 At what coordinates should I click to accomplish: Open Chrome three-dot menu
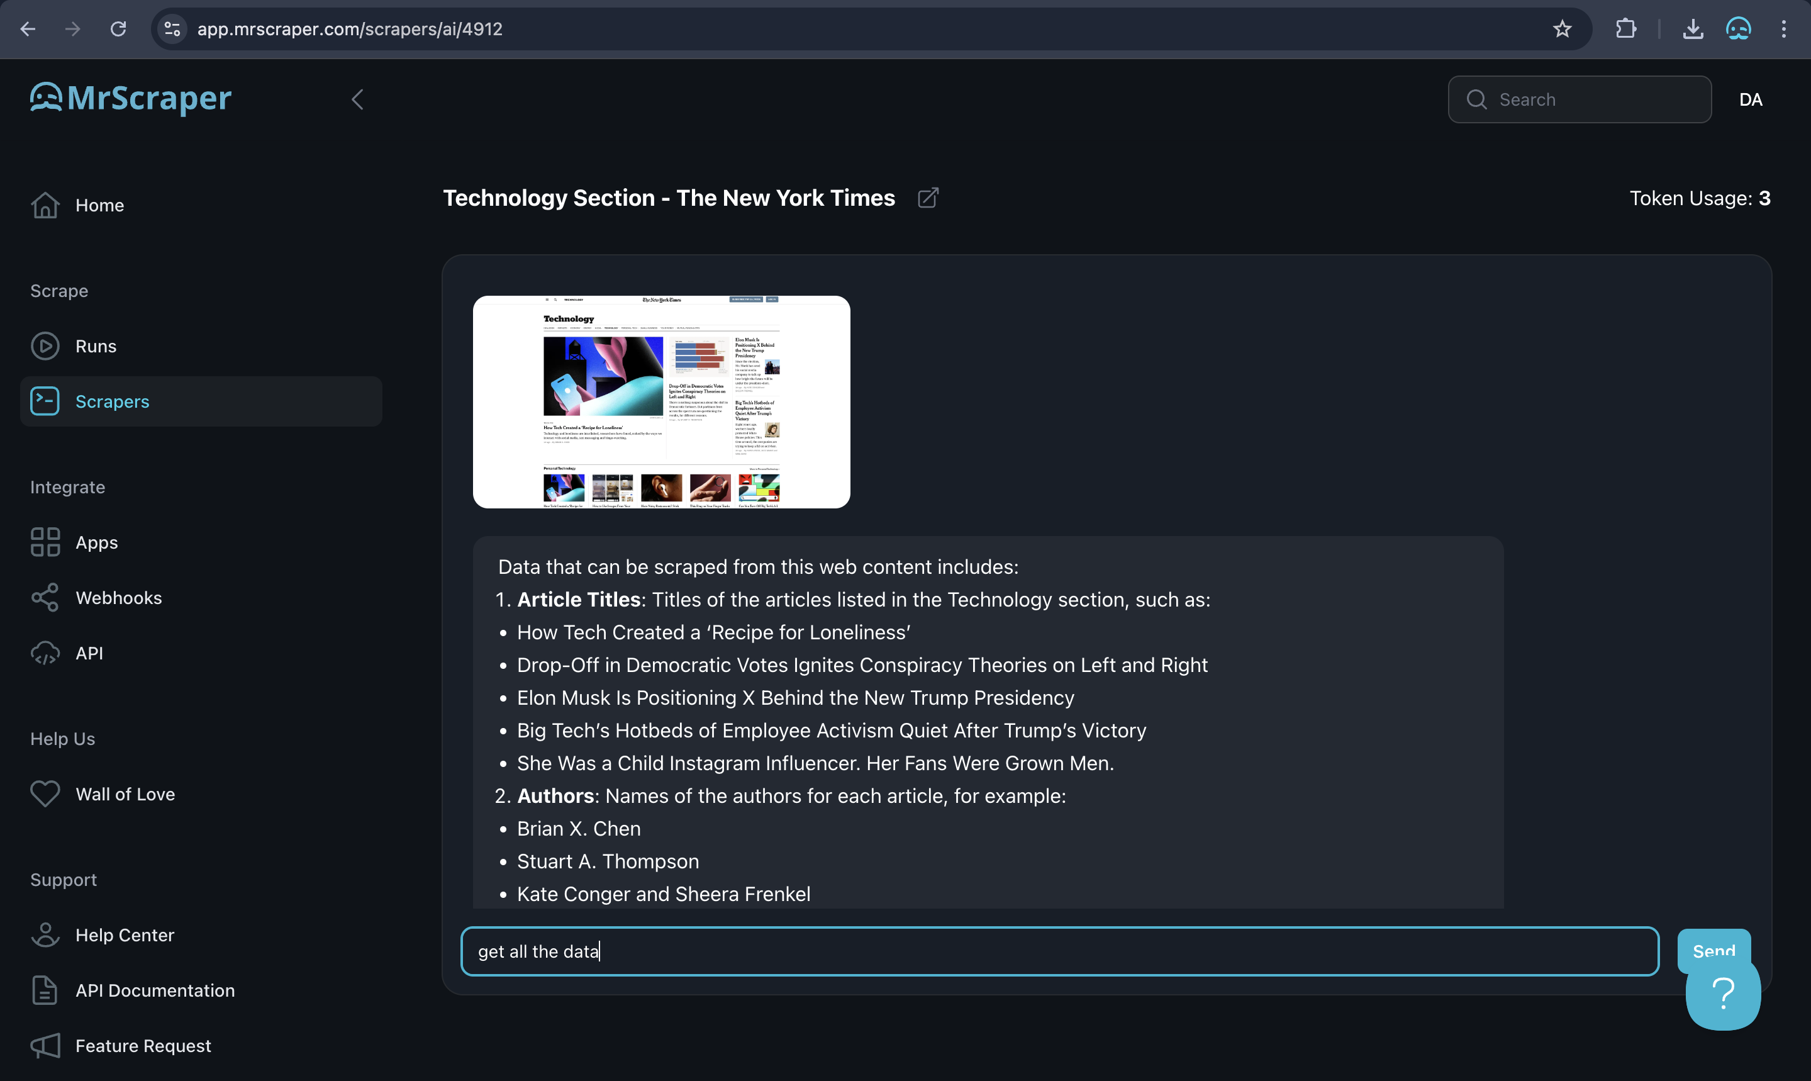pyautogui.click(x=1783, y=29)
